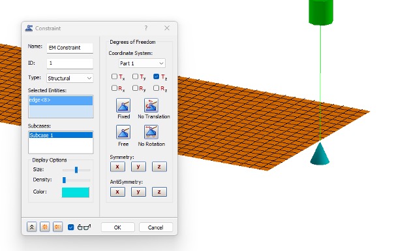Enable the Ry rotation checkbox
The image size is (407, 251).
(x=135, y=88)
